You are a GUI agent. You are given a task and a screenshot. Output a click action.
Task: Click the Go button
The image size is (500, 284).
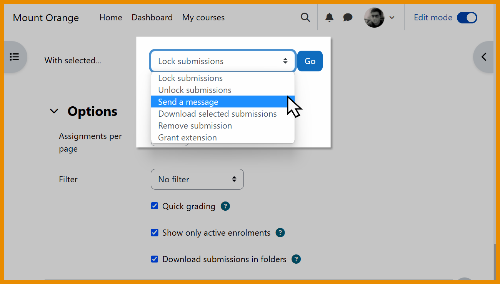point(310,61)
